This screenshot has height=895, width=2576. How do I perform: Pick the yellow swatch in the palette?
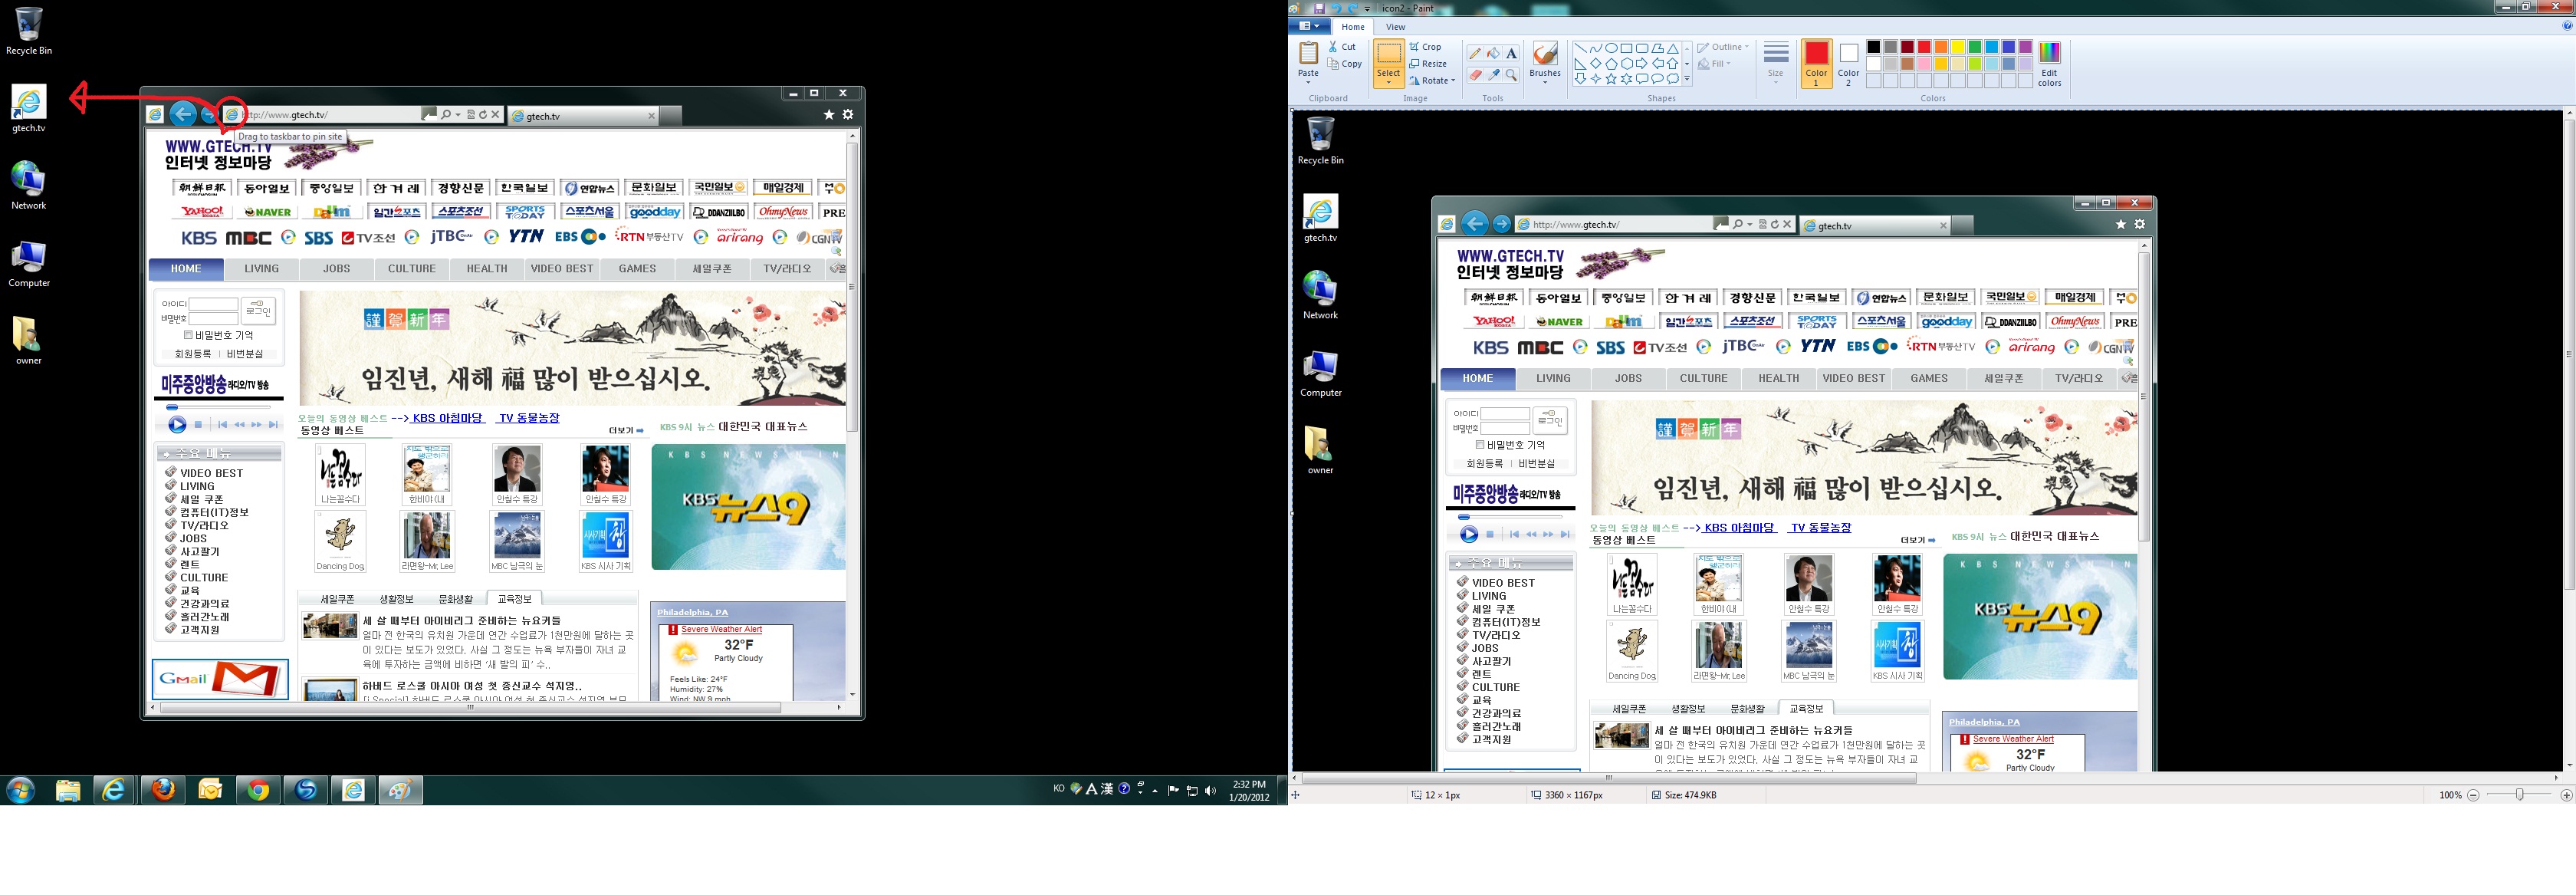click(x=1958, y=47)
